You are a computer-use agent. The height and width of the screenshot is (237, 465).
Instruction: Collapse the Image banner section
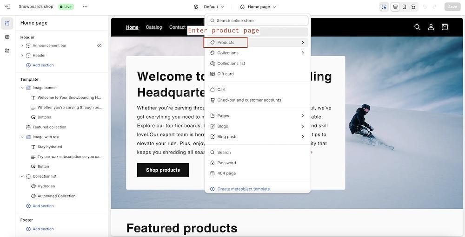coord(22,88)
